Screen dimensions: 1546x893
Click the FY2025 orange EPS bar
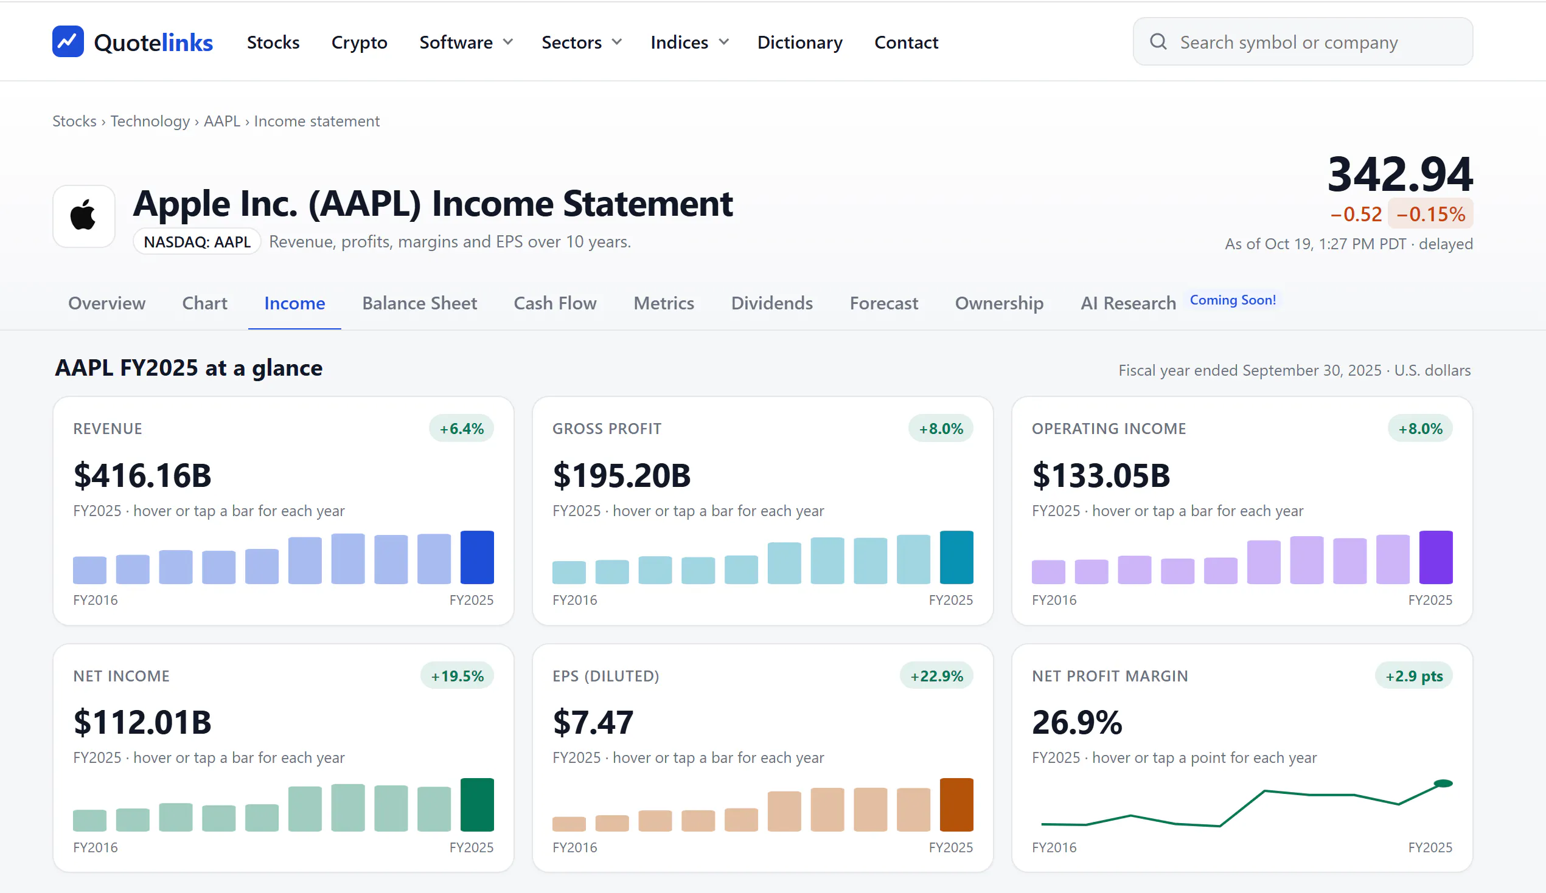[x=956, y=805]
